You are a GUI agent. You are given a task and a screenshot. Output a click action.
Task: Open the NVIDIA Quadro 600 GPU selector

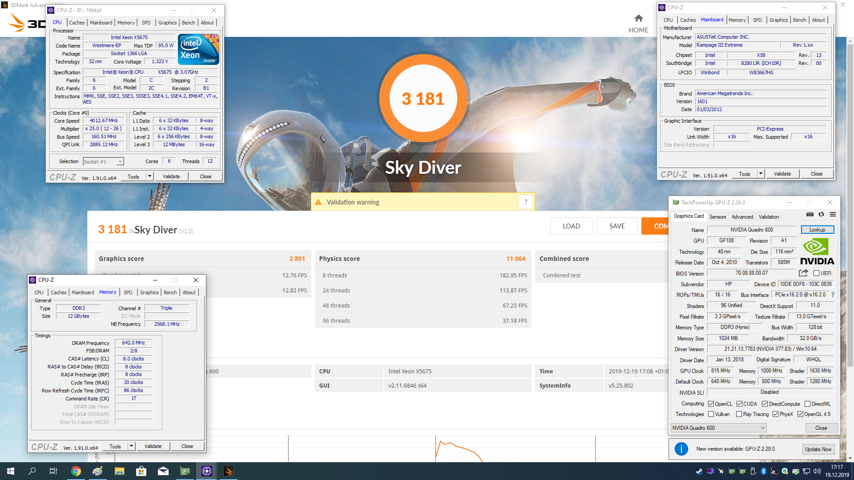pos(718,428)
